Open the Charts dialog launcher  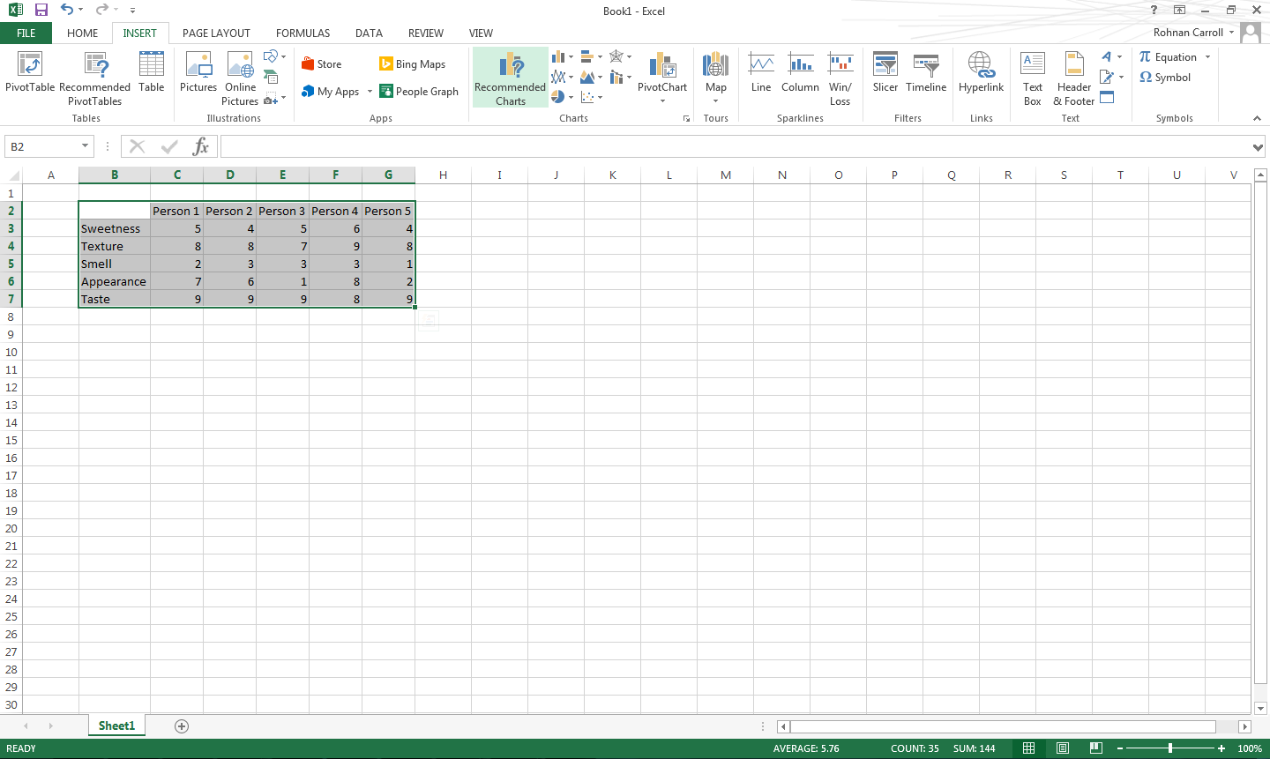point(686,118)
